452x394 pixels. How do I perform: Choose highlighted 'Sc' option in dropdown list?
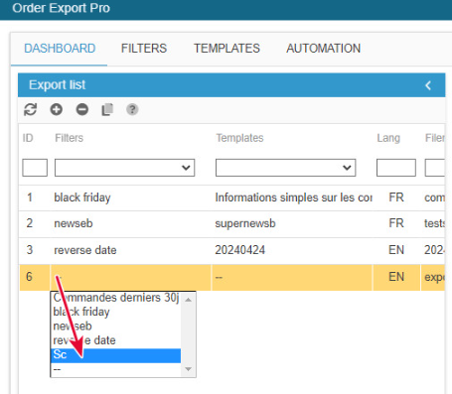pos(116,355)
